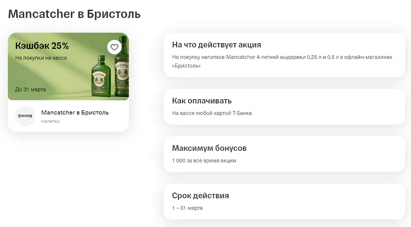
Task: Click the round Mancatcher brand logo
Action: pyautogui.click(x=25, y=116)
